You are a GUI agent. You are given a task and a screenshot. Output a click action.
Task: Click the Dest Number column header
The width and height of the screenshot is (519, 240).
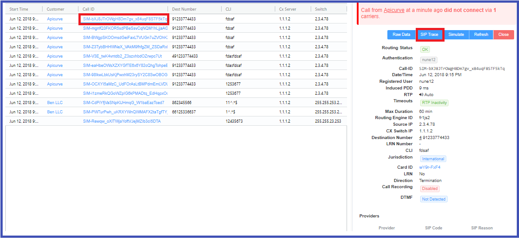184,9
